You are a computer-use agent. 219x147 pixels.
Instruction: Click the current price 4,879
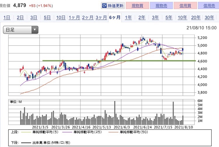pos(20,5)
